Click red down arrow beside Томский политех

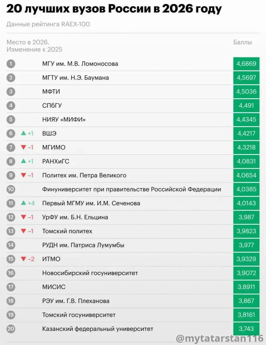pyautogui.click(x=24, y=231)
